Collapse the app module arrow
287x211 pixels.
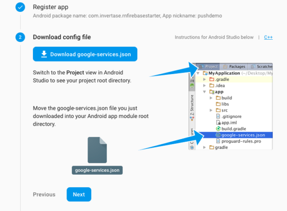pyautogui.click(x=205, y=91)
